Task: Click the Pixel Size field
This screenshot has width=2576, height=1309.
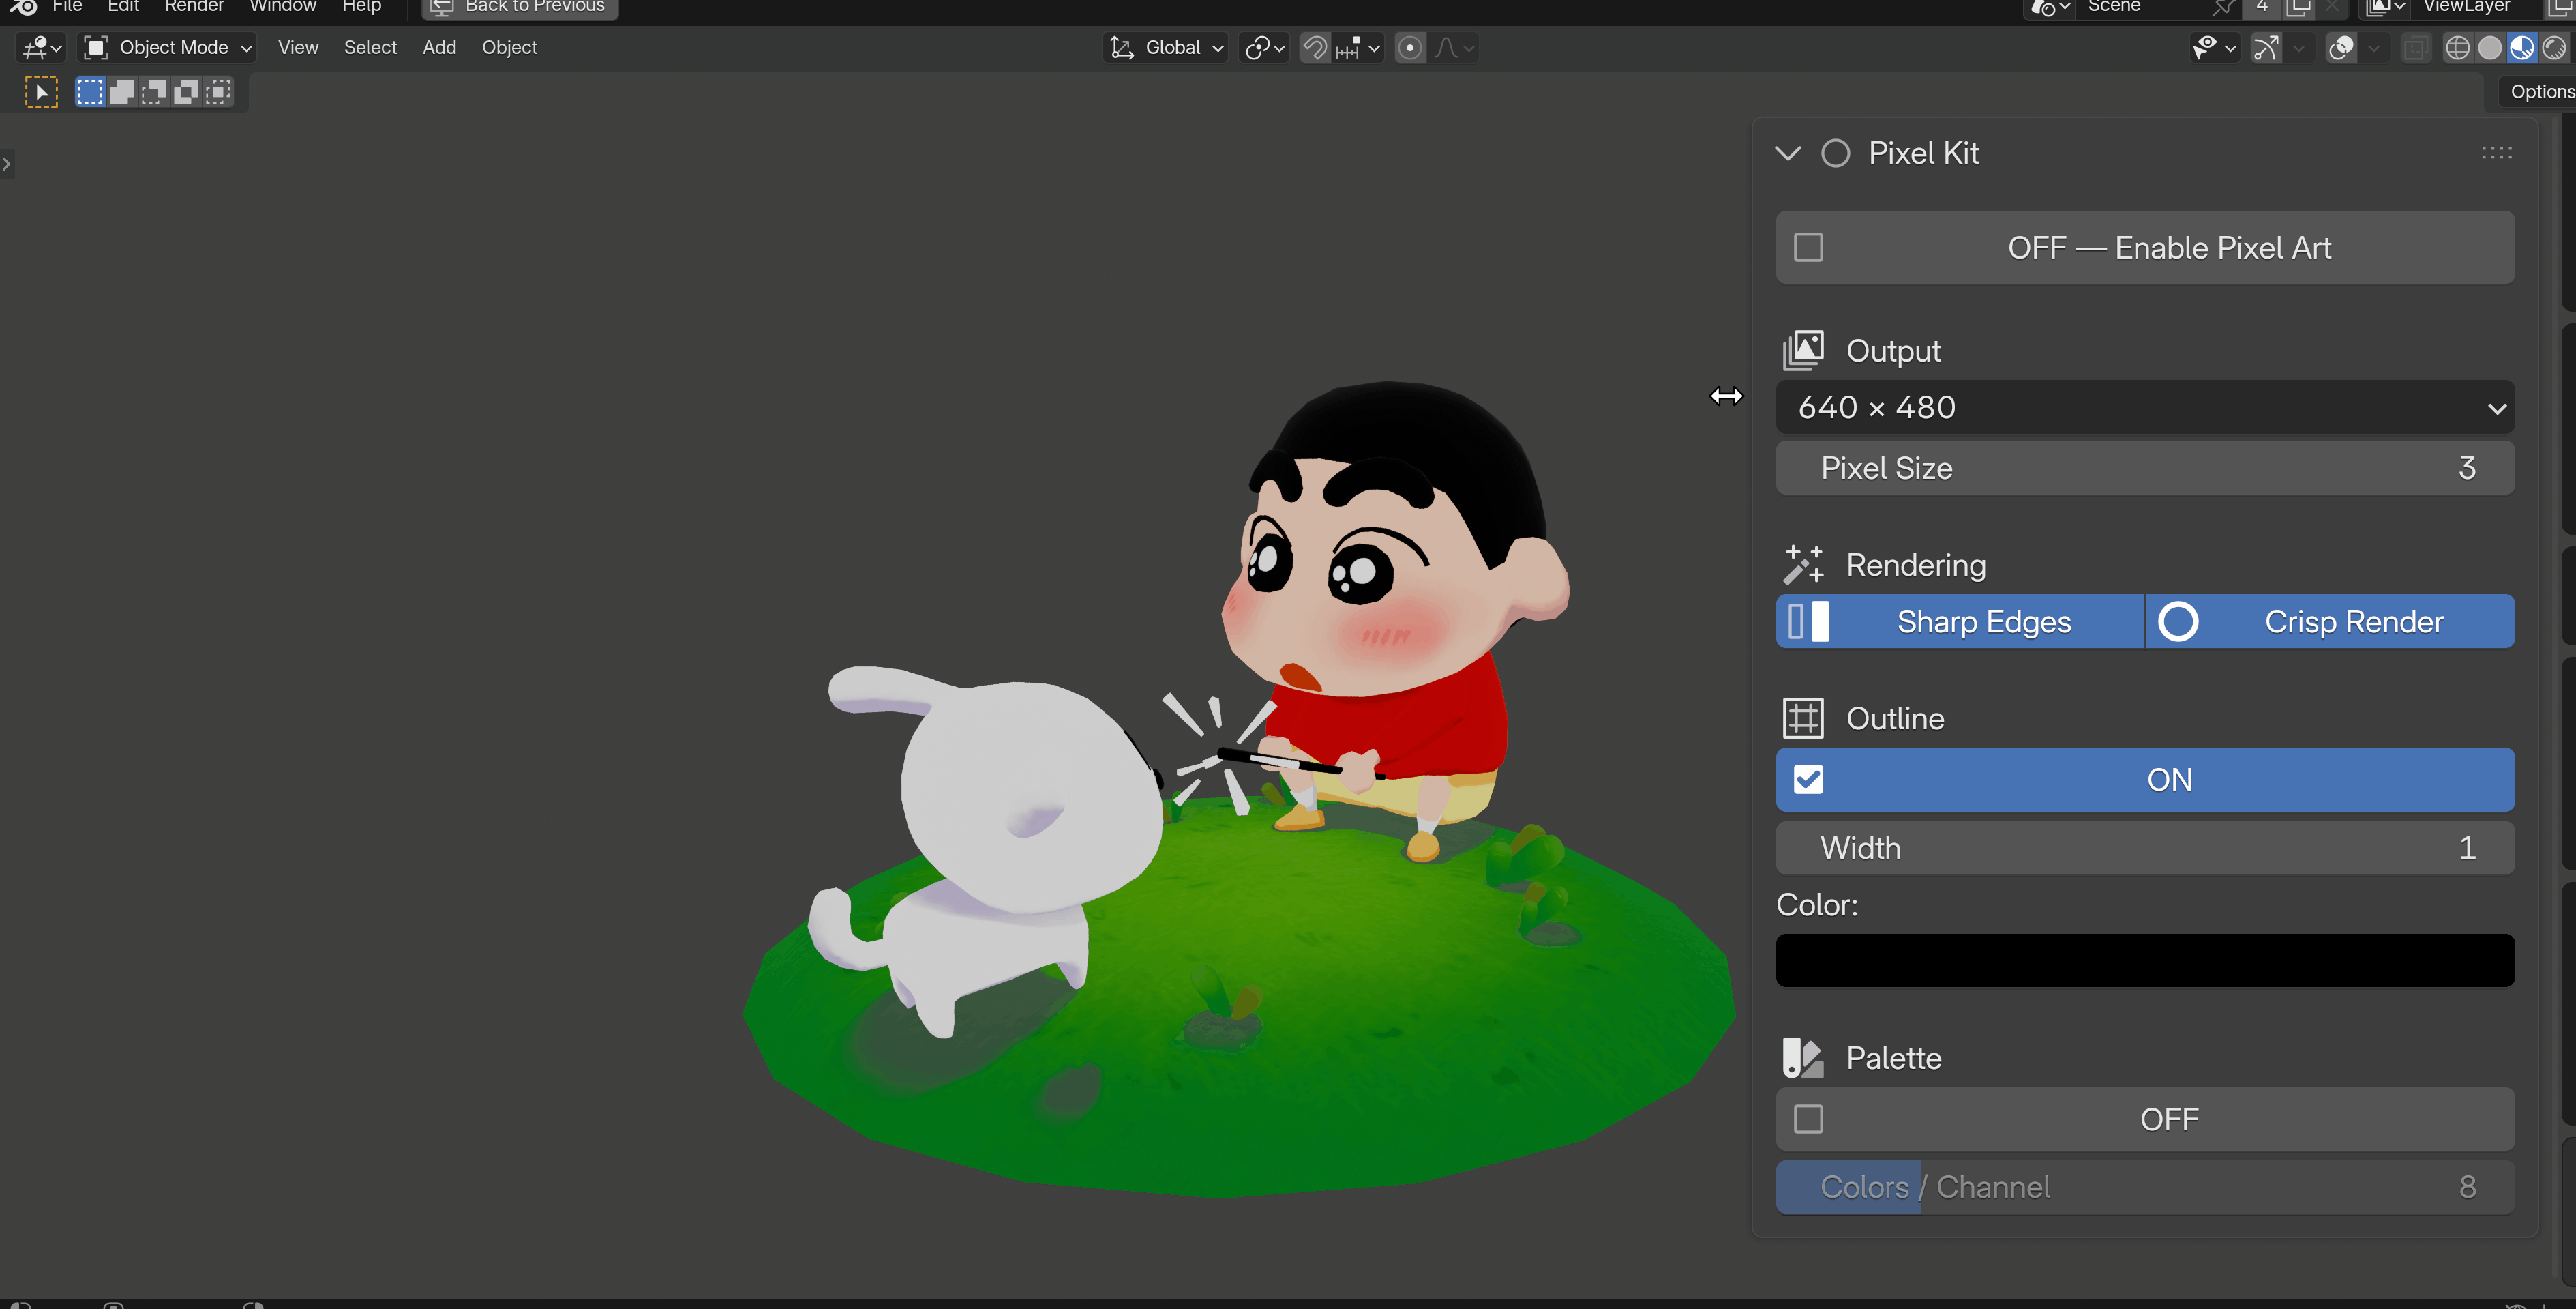Action: (x=2145, y=469)
